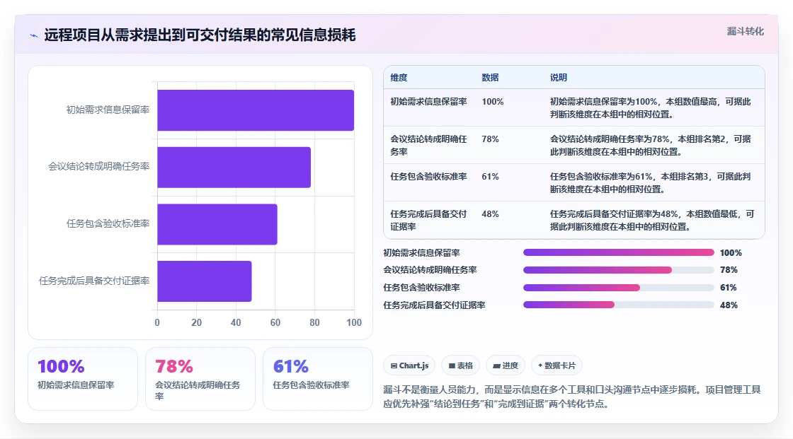
Task: Click the 任务完成后具备交付证据率 table row name
Action: pyautogui.click(x=428, y=221)
